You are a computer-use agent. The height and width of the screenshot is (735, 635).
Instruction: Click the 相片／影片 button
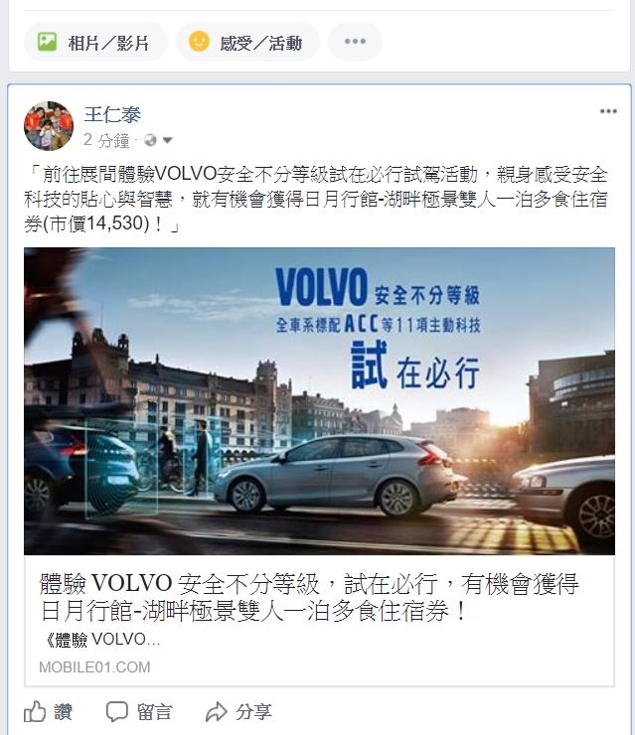pos(95,42)
